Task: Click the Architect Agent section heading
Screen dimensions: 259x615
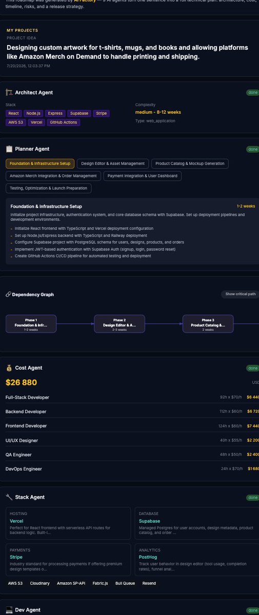Action: (x=34, y=93)
